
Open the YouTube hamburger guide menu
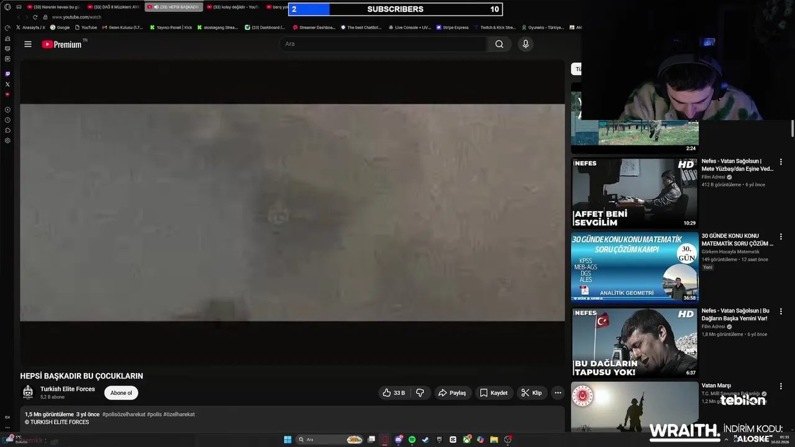coord(28,44)
